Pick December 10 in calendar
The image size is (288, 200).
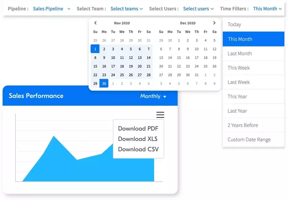tap(197, 49)
